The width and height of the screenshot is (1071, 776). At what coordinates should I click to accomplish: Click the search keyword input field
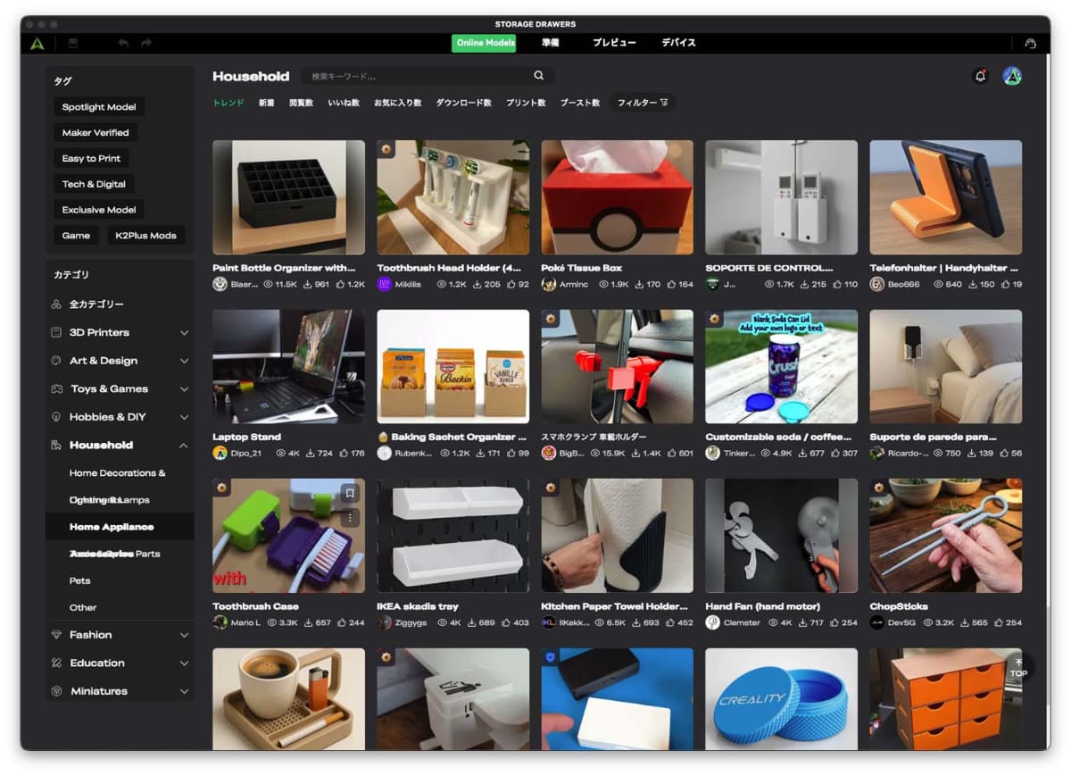419,76
